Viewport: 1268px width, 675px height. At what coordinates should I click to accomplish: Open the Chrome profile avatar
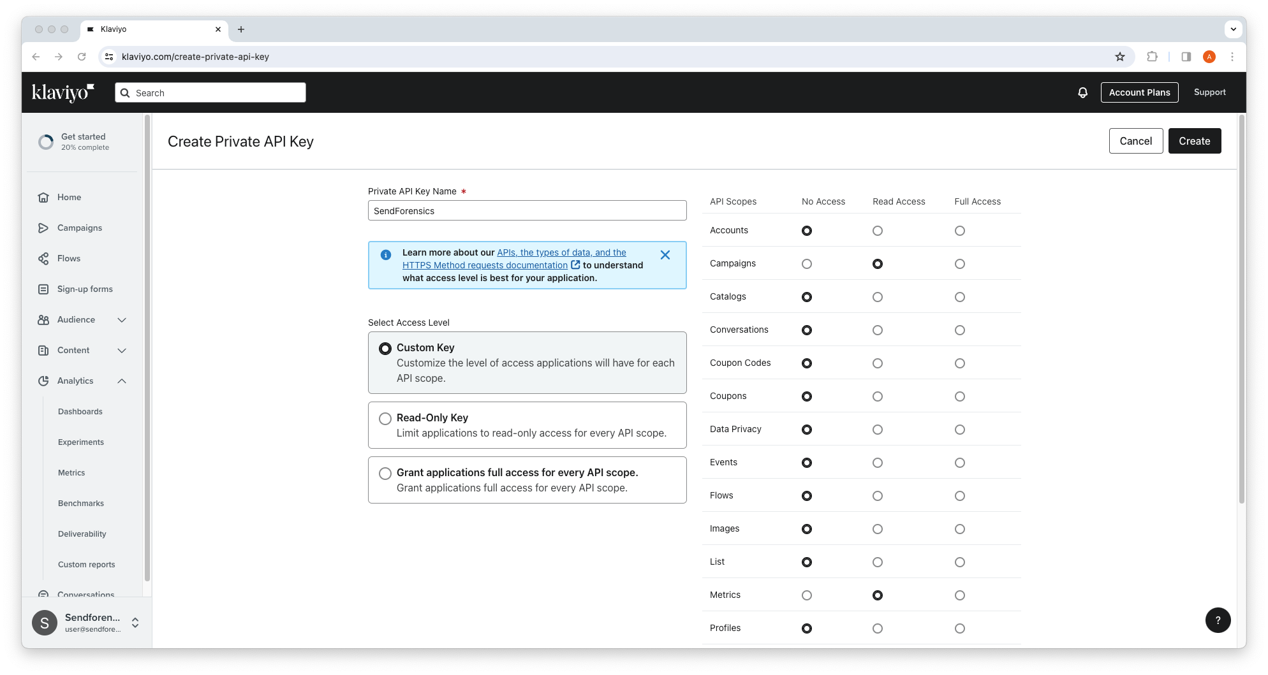pos(1209,57)
